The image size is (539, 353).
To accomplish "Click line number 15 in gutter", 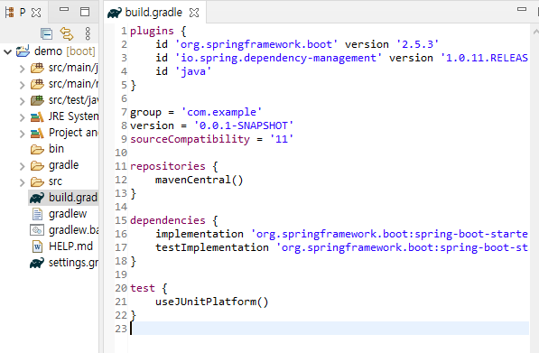I will (x=121, y=220).
